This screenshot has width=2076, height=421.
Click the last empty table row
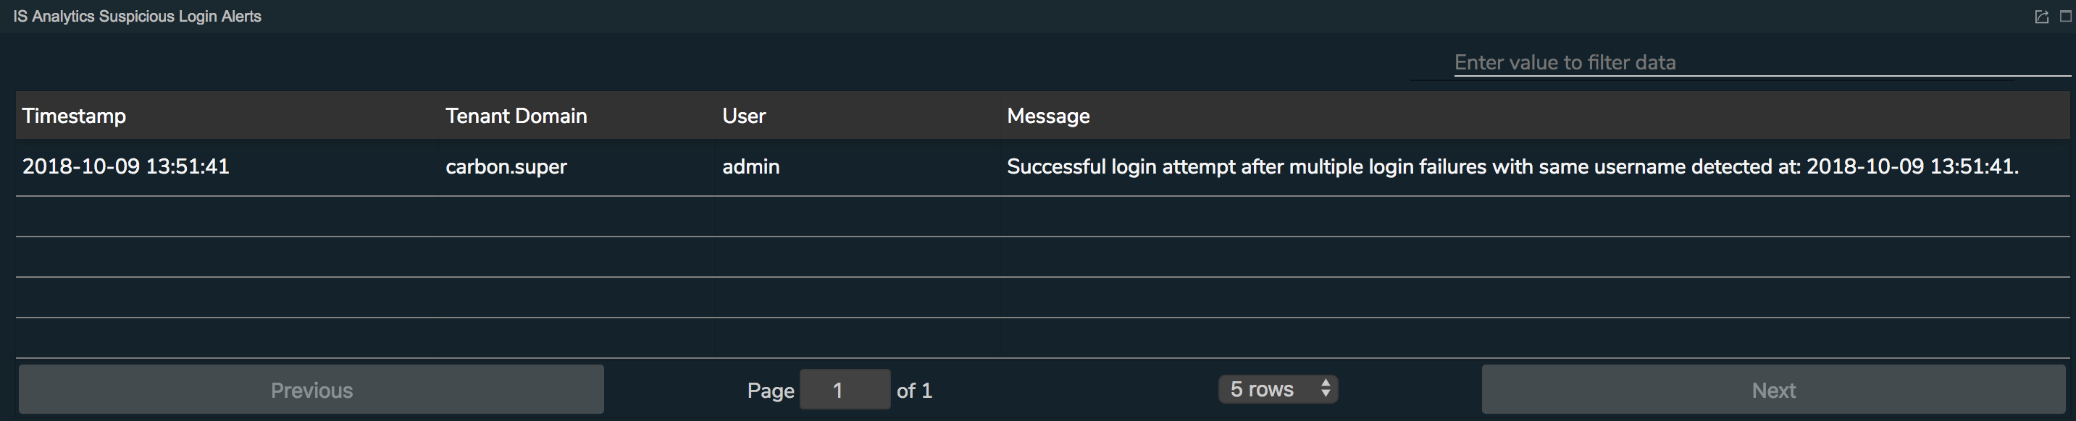1043,338
